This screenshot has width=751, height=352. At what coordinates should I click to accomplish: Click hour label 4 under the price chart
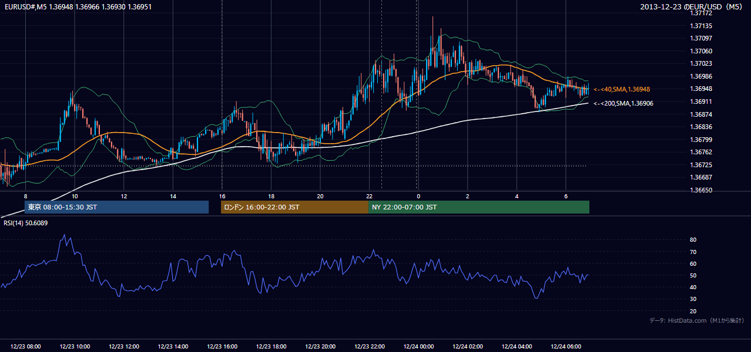click(517, 196)
